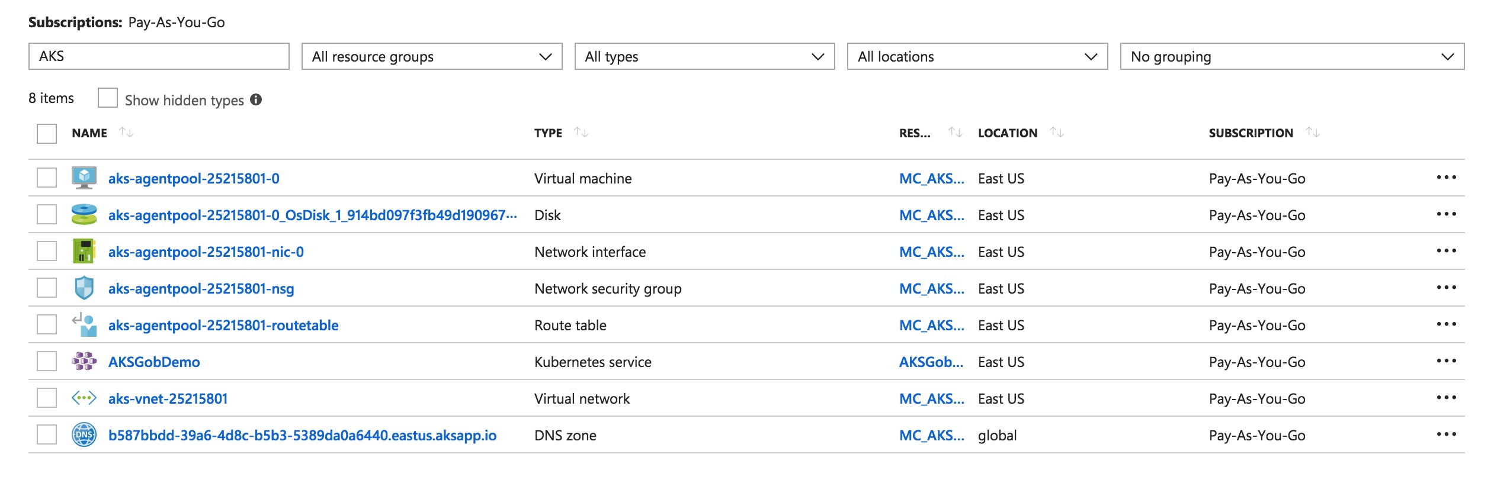The image size is (1494, 483).
Task: Open the aks-agentpool-25215801-routetable link
Action: [223, 325]
